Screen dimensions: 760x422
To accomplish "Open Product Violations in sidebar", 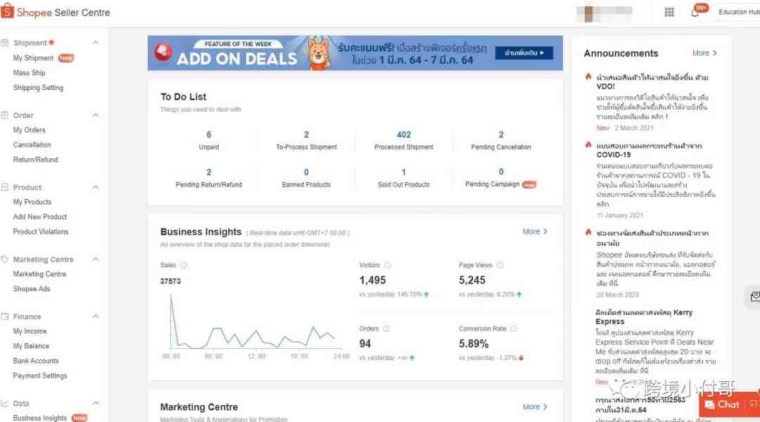I will click(41, 231).
